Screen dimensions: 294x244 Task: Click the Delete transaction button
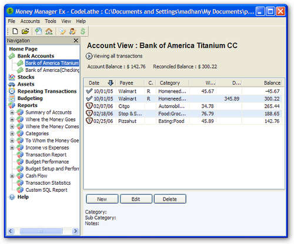[170, 199]
